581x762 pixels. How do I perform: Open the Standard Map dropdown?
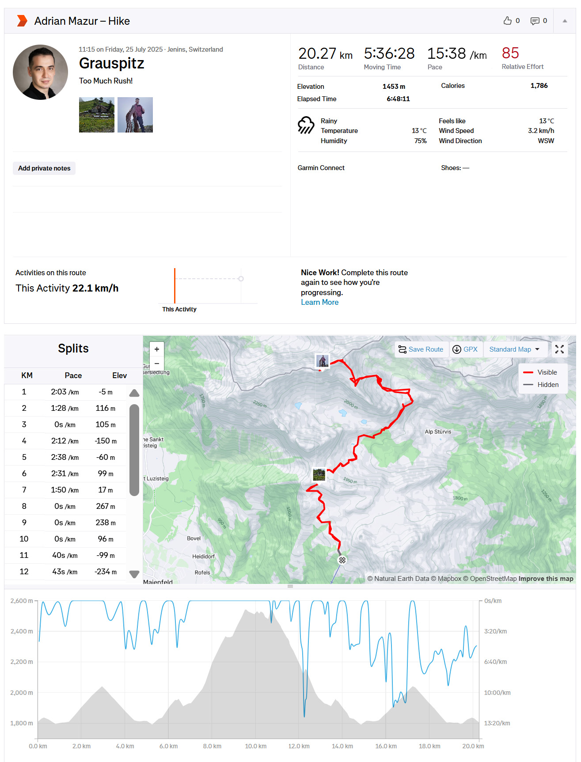(x=515, y=349)
